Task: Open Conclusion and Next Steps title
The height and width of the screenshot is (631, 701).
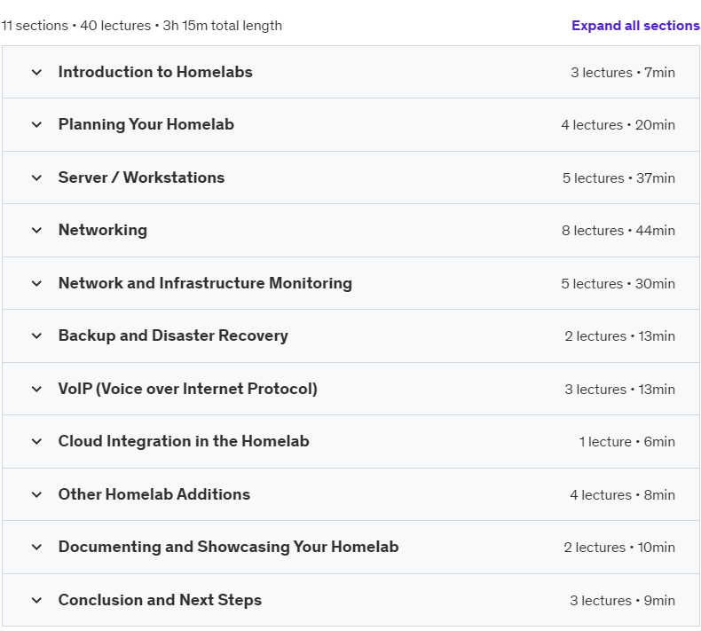Action: pos(160,600)
